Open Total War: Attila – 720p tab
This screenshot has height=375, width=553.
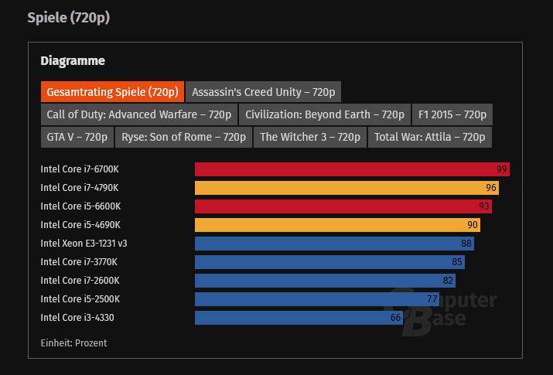pyautogui.click(x=429, y=137)
